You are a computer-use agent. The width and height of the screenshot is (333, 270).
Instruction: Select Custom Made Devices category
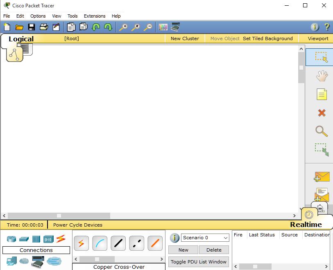(38, 261)
